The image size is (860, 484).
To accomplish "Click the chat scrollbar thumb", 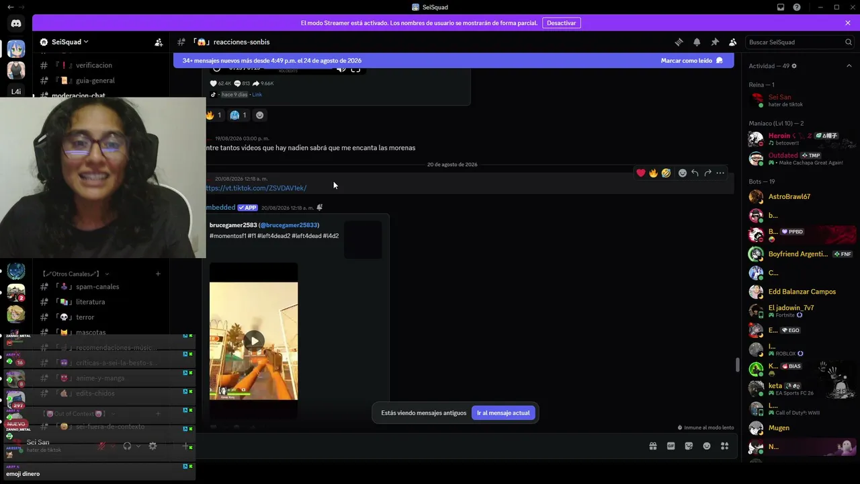I will click(x=738, y=365).
